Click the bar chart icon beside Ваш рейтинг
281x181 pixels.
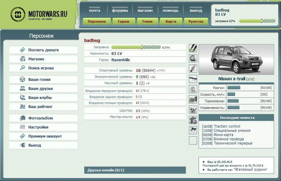click(22, 106)
